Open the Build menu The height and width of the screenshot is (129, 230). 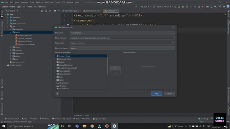coord(46,3)
